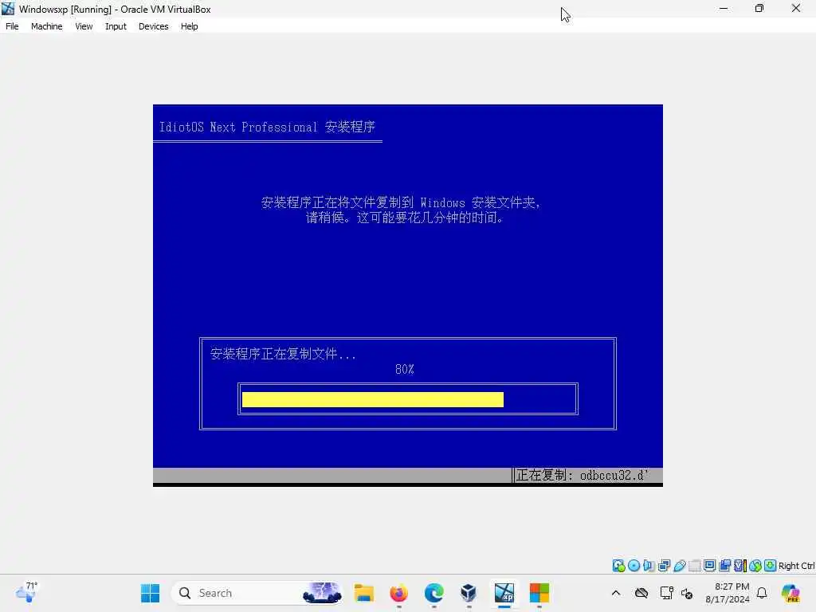Minimize the VirtualBox window
816x612 pixels.
click(724, 8)
